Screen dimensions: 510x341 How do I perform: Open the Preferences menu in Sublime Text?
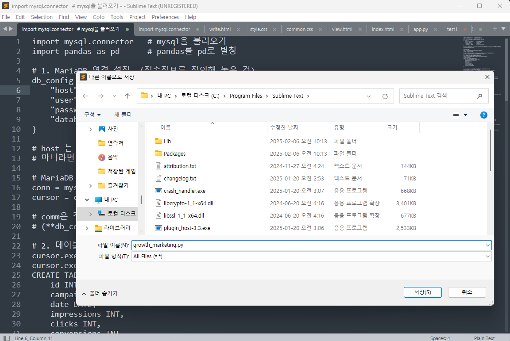point(165,17)
